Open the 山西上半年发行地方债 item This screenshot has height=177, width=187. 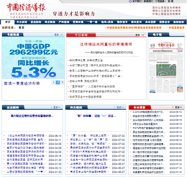point(148,164)
